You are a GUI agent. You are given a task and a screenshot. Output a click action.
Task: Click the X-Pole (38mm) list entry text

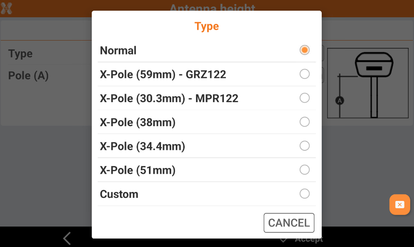tap(138, 122)
